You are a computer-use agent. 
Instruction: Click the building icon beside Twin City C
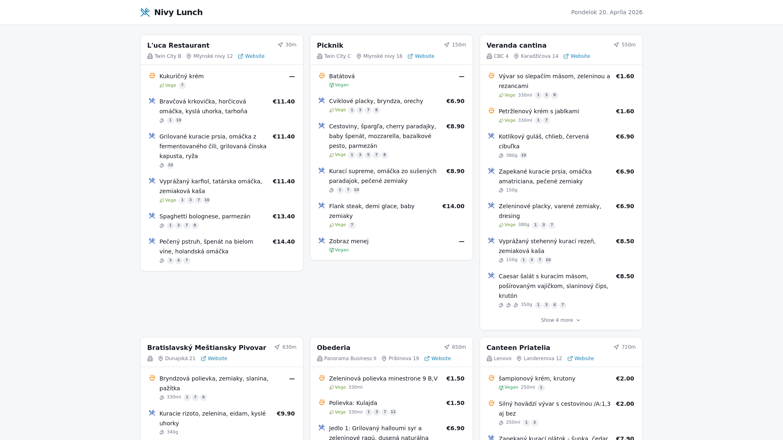320,56
